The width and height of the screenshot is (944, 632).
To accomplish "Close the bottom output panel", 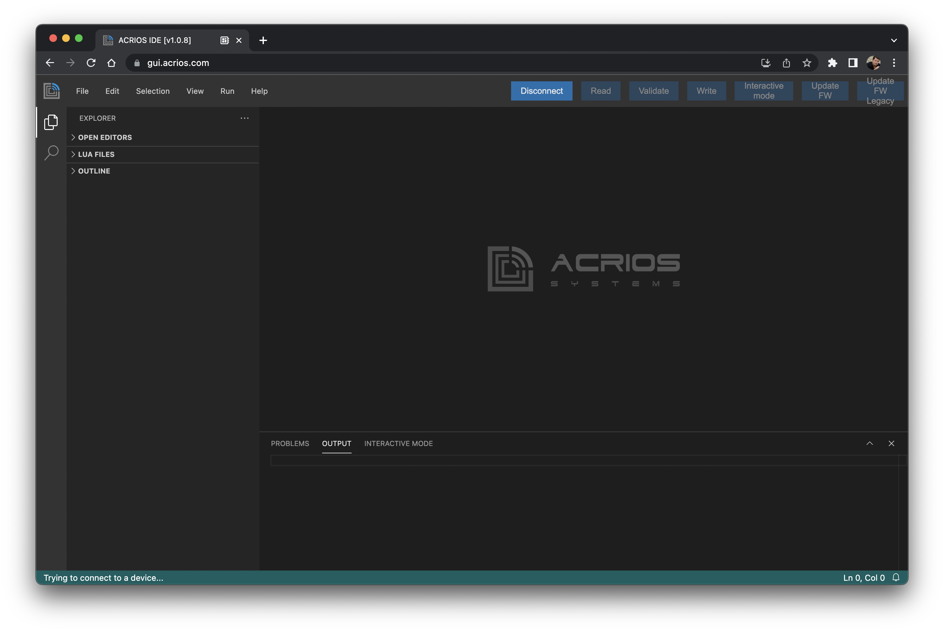I will coord(891,443).
